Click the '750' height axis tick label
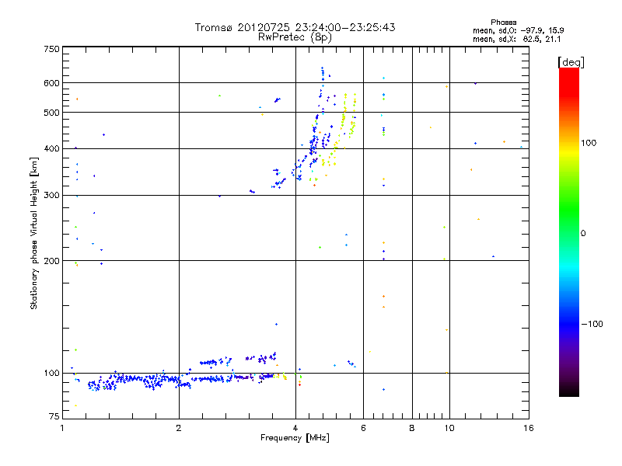The width and height of the screenshot is (622, 466). point(52,49)
